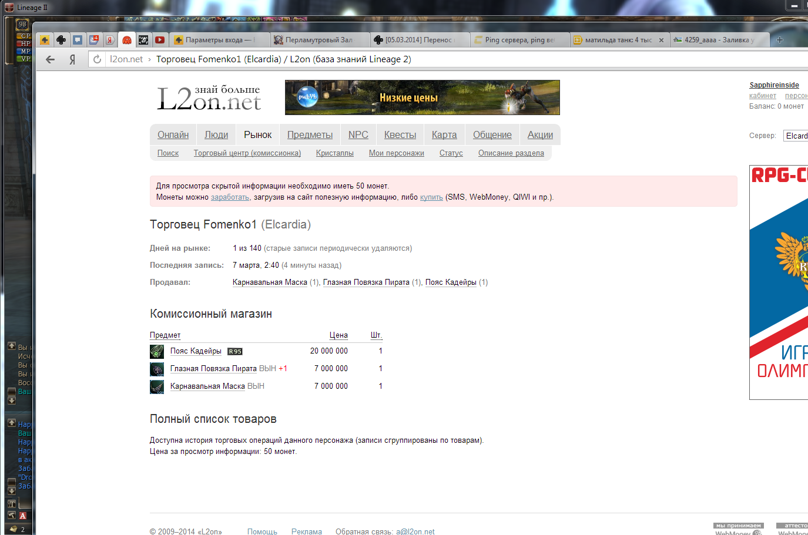Open the Предметы menu section
The width and height of the screenshot is (808, 535).
[310, 134]
